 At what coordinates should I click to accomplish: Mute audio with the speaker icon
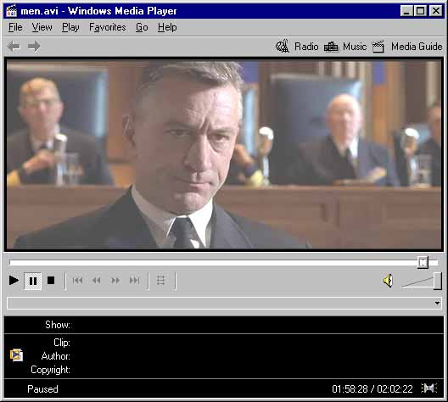(389, 281)
